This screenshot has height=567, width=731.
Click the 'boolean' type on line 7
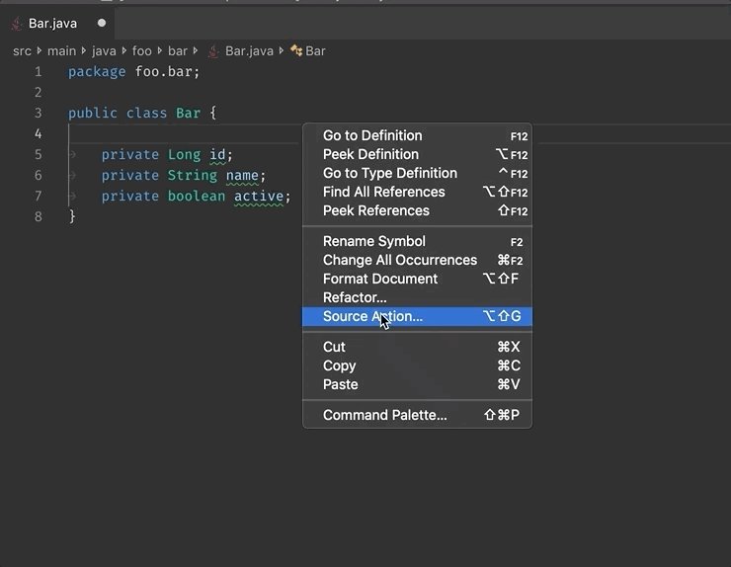click(197, 196)
